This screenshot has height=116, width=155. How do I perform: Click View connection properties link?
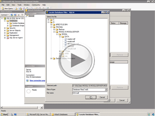pyautogui.click(x=37, y=80)
